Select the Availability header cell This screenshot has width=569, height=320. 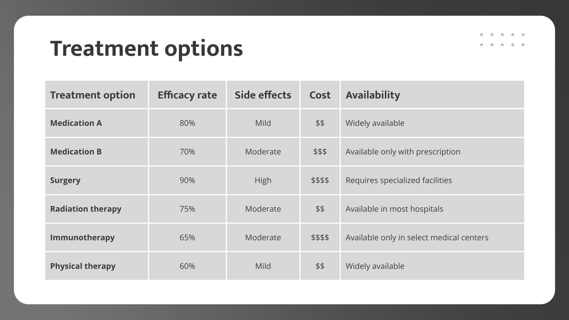click(432, 95)
